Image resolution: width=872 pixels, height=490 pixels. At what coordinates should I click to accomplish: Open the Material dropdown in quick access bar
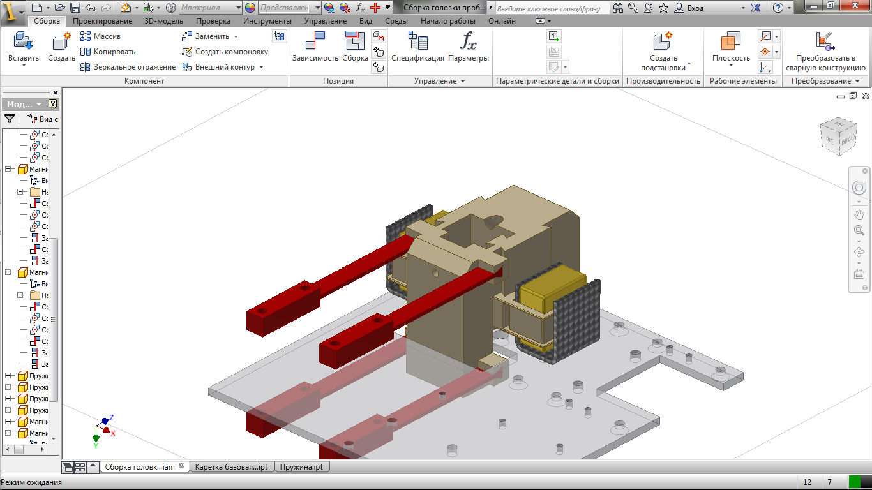pyautogui.click(x=210, y=8)
